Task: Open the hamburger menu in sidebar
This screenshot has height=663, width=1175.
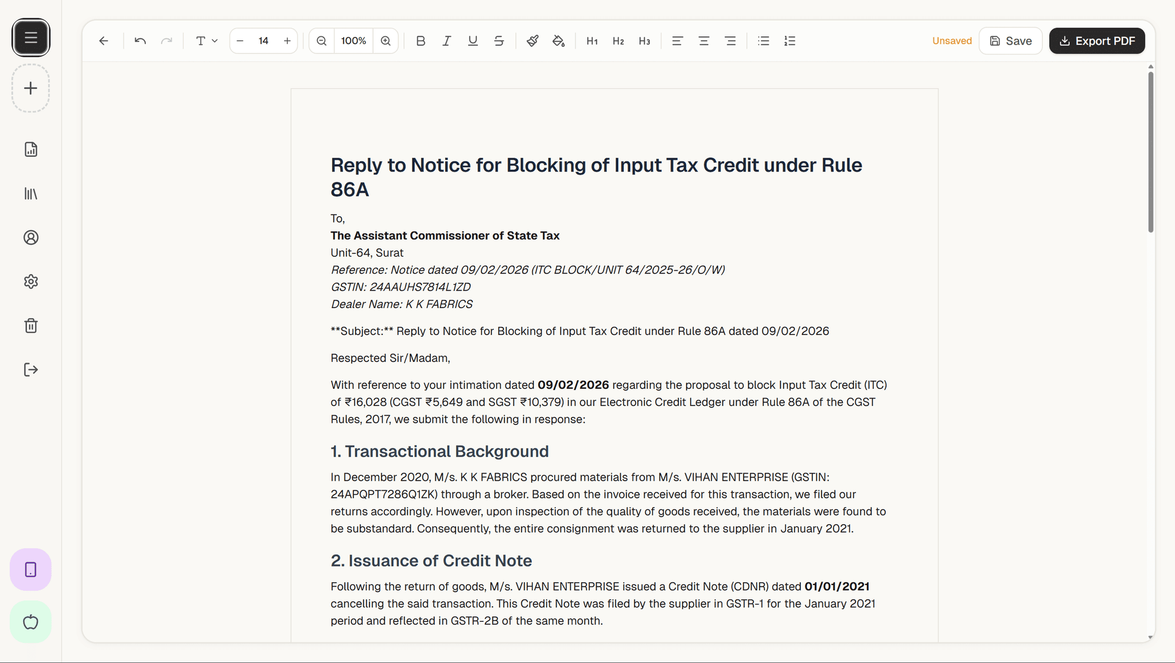Action: tap(31, 38)
